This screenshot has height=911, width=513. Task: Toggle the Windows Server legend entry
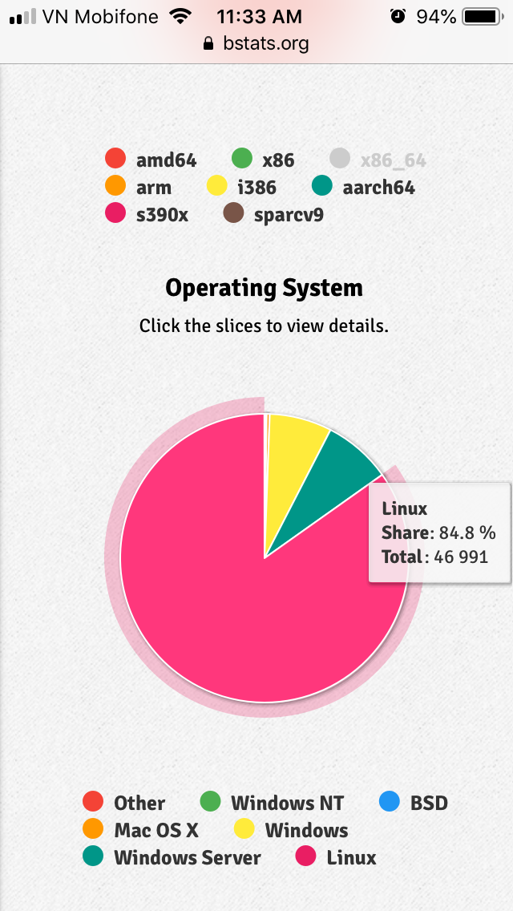172,856
